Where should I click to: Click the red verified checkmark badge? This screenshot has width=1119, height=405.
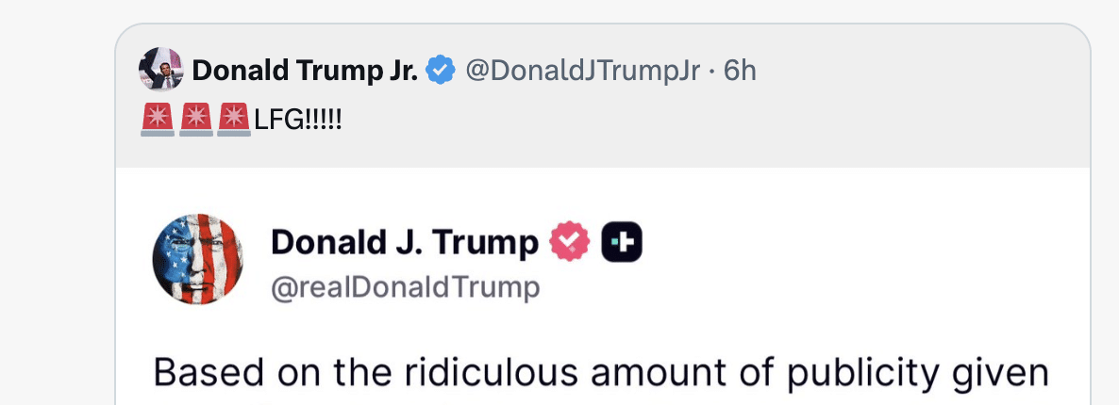tap(570, 242)
